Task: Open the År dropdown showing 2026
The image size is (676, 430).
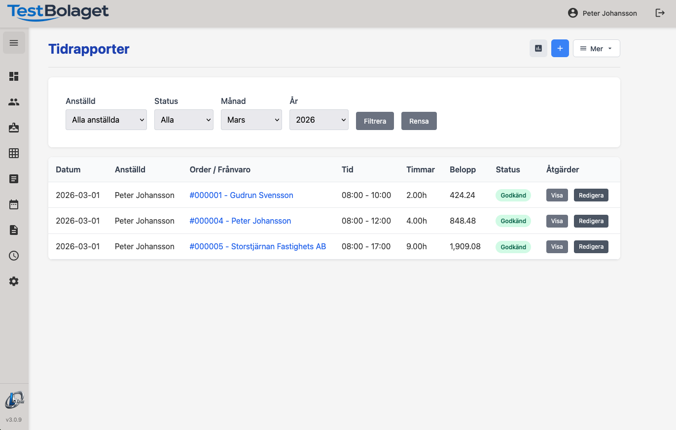Action: point(319,120)
